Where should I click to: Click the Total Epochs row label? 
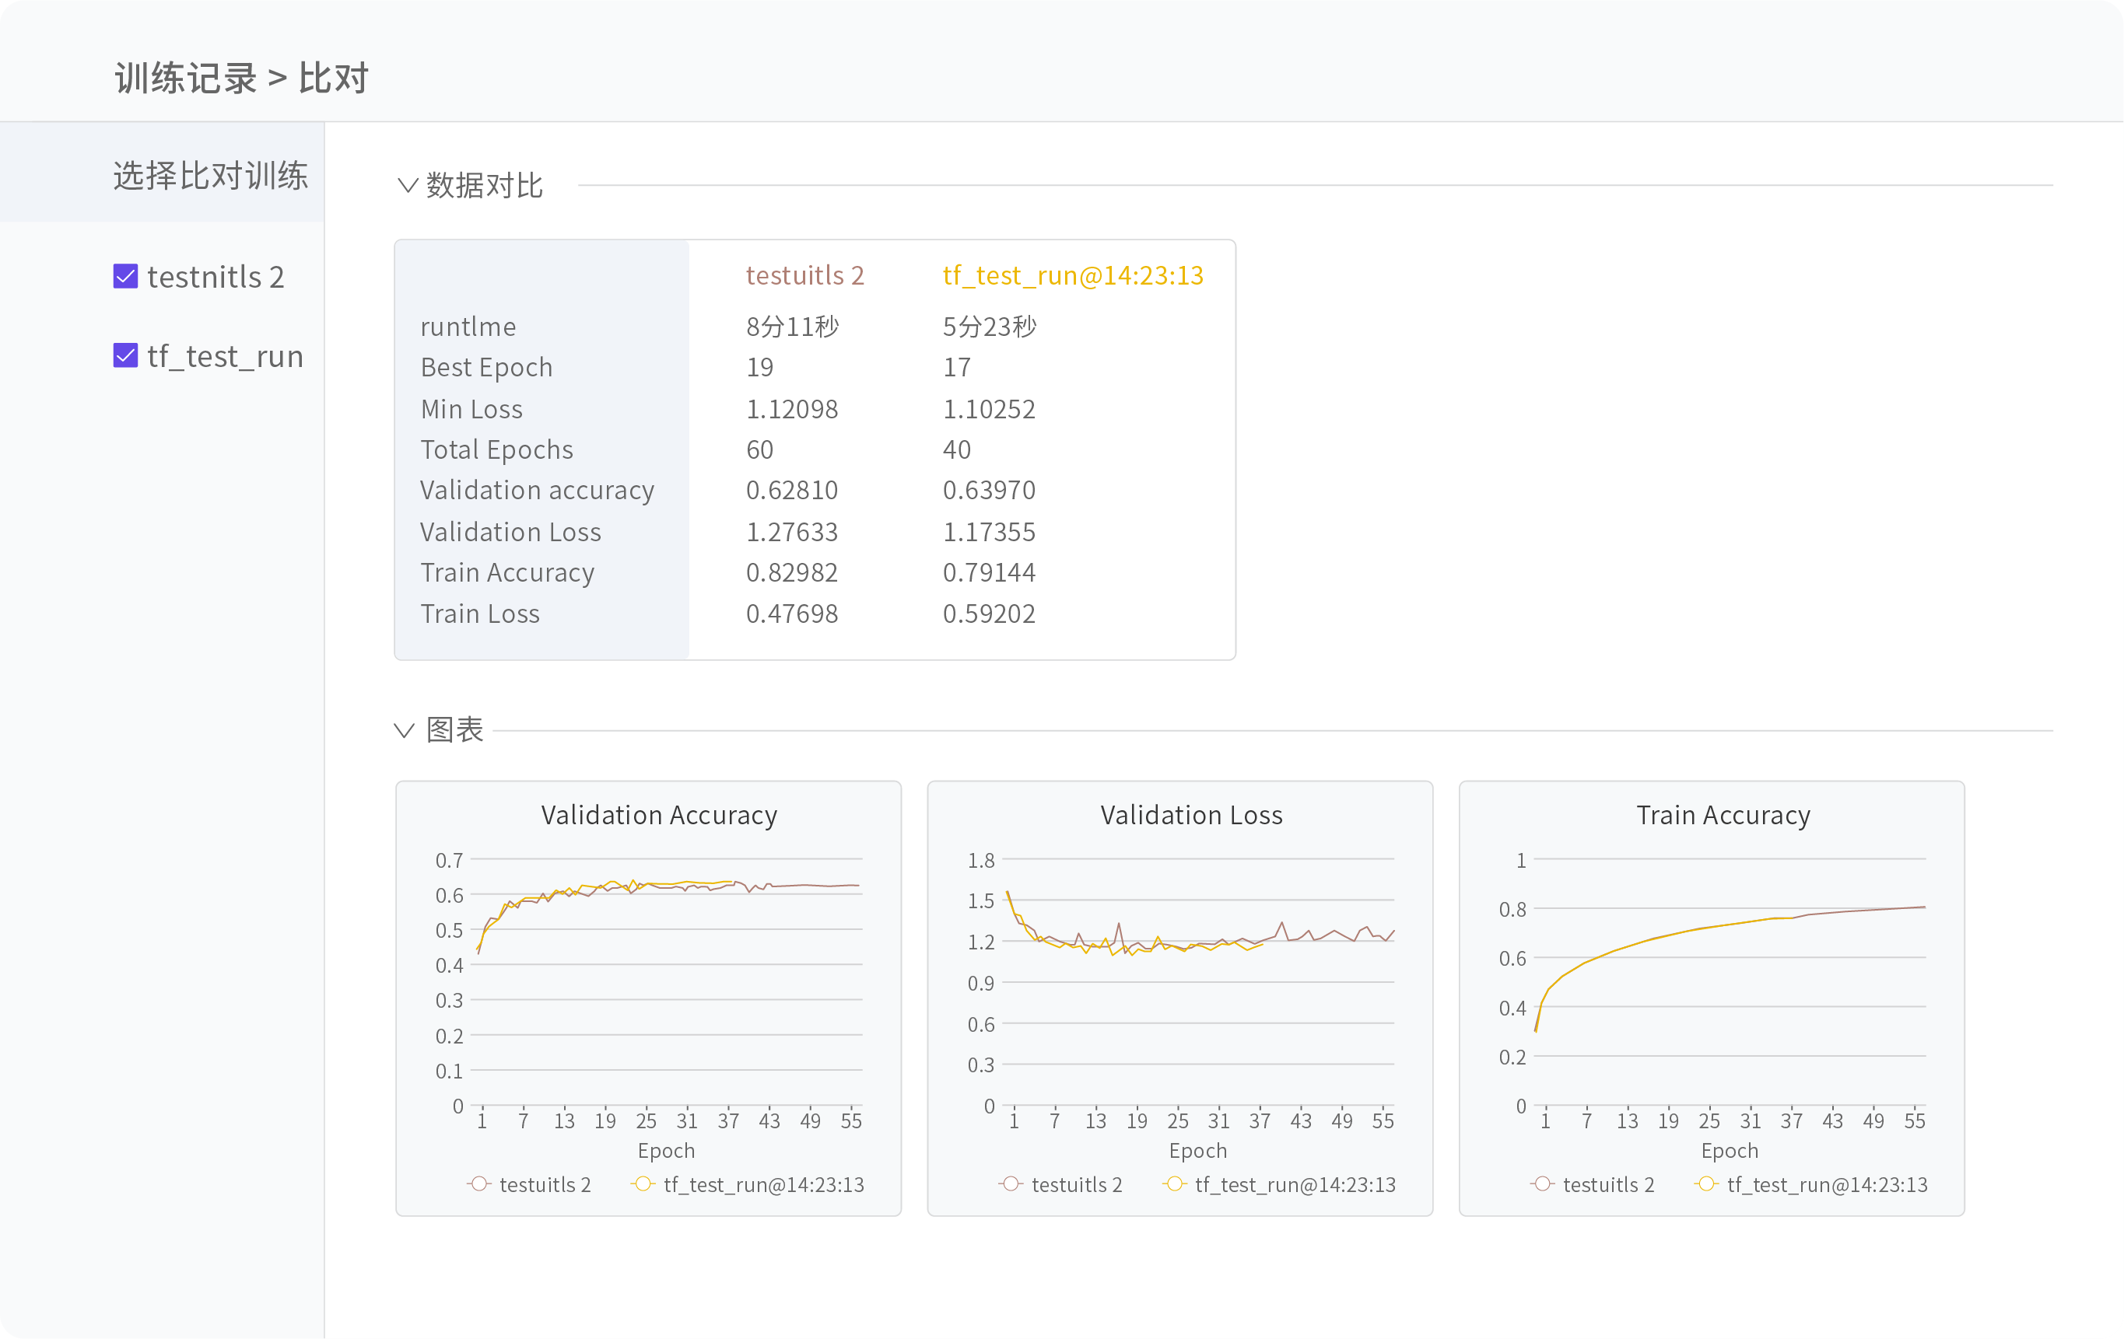[x=496, y=449]
